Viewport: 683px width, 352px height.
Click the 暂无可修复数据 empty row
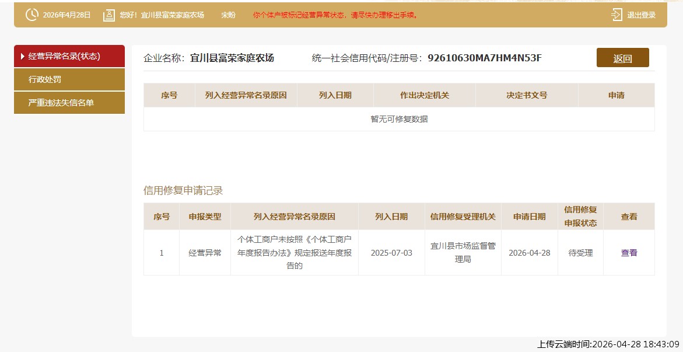coord(399,119)
